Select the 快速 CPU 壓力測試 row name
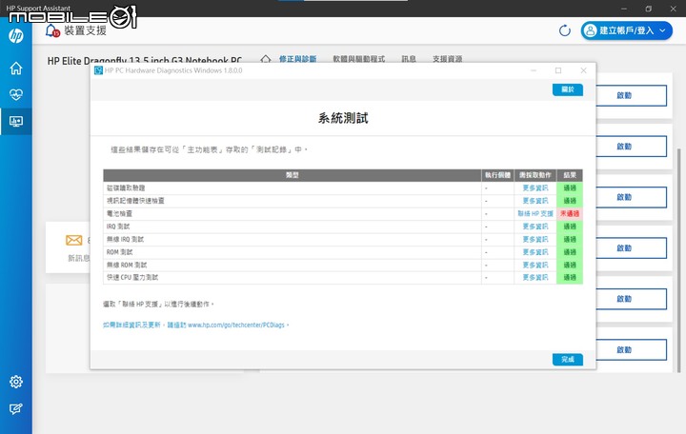Image resolution: width=686 pixels, height=434 pixels. tap(132, 278)
